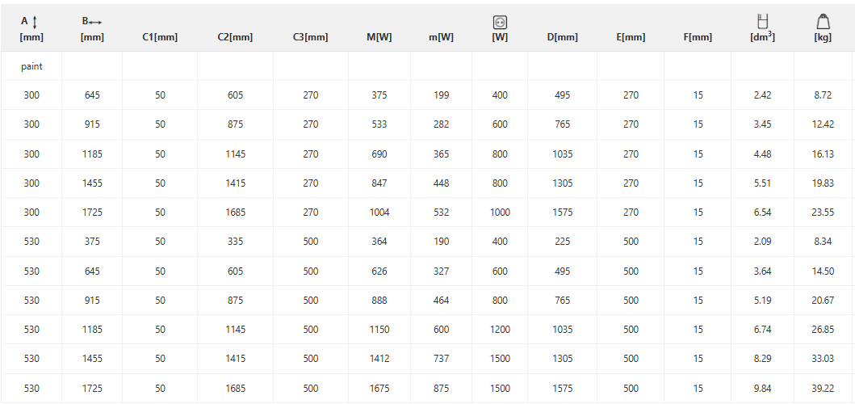855x404 pixels.
Task: Click the vertical height arrow icon beside A
Action: tap(35, 21)
